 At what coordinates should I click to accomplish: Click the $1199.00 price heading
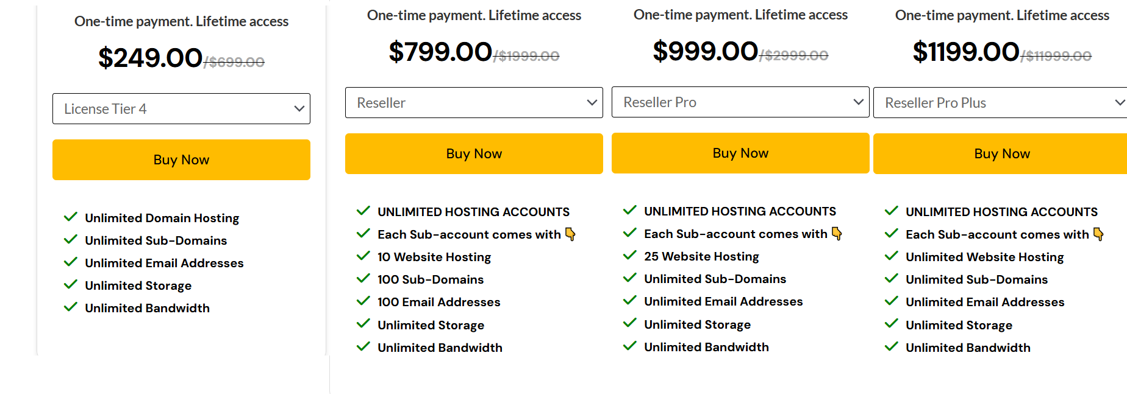point(966,52)
